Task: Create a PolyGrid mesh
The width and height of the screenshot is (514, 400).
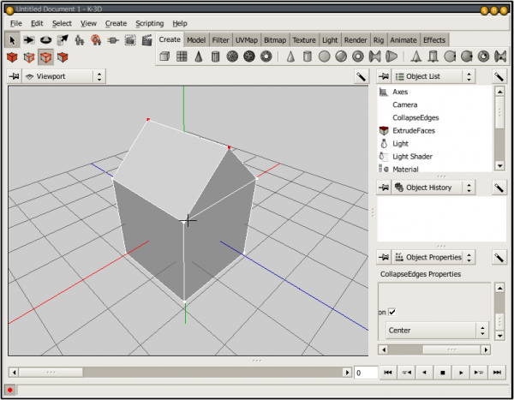Action: (x=182, y=57)
